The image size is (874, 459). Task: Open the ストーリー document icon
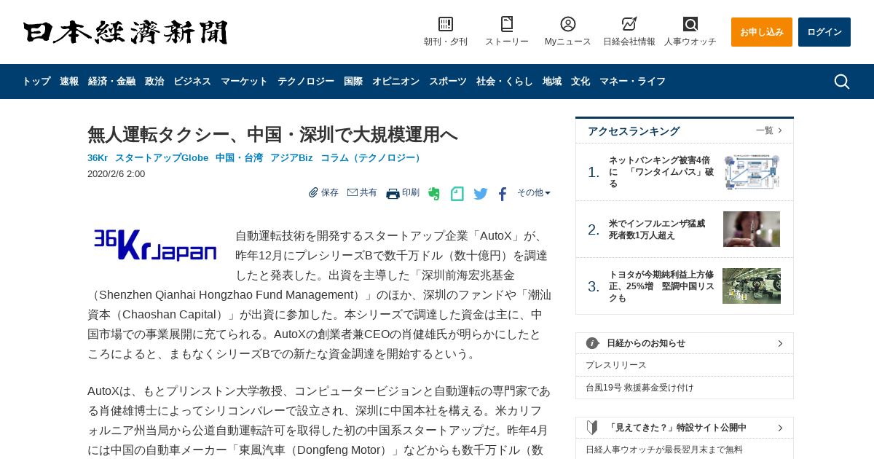(507, 24)
